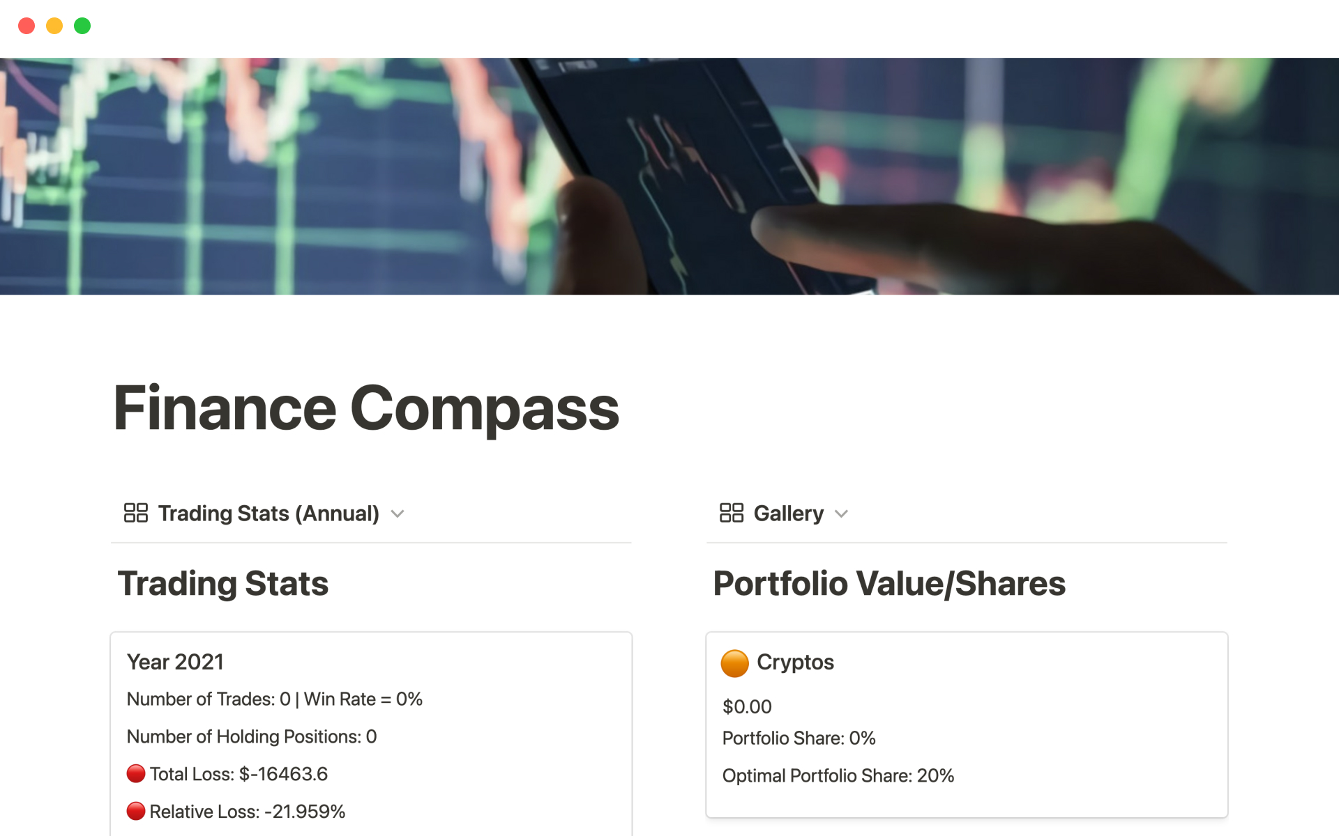Open the Trading Stats (Annual) view dropdown
1339x836 pixels.
tap(398, 513)
